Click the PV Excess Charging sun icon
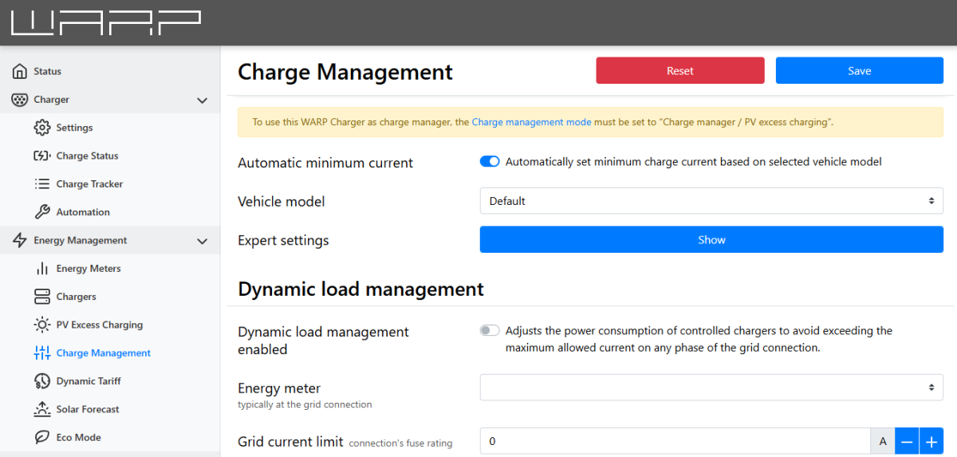The width and height of the screenshot is (957, 457). point(42,325)
